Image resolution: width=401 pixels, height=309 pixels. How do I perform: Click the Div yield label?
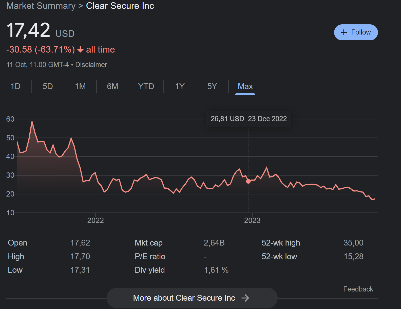point(150,270)
